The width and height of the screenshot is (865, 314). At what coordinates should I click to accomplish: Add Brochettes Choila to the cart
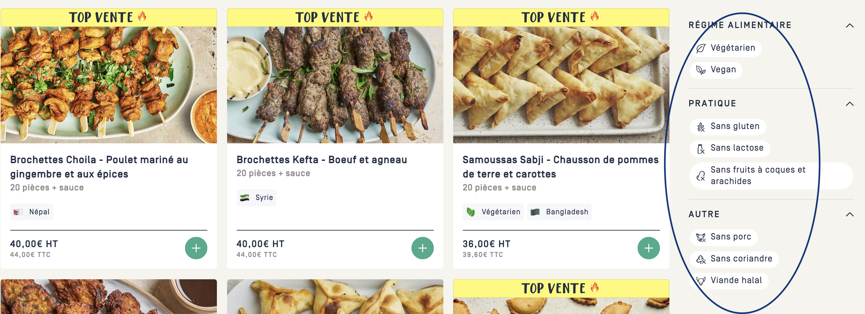click(196, 248)
